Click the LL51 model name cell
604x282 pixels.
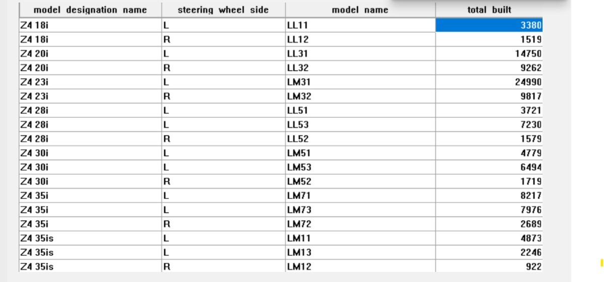360,110
